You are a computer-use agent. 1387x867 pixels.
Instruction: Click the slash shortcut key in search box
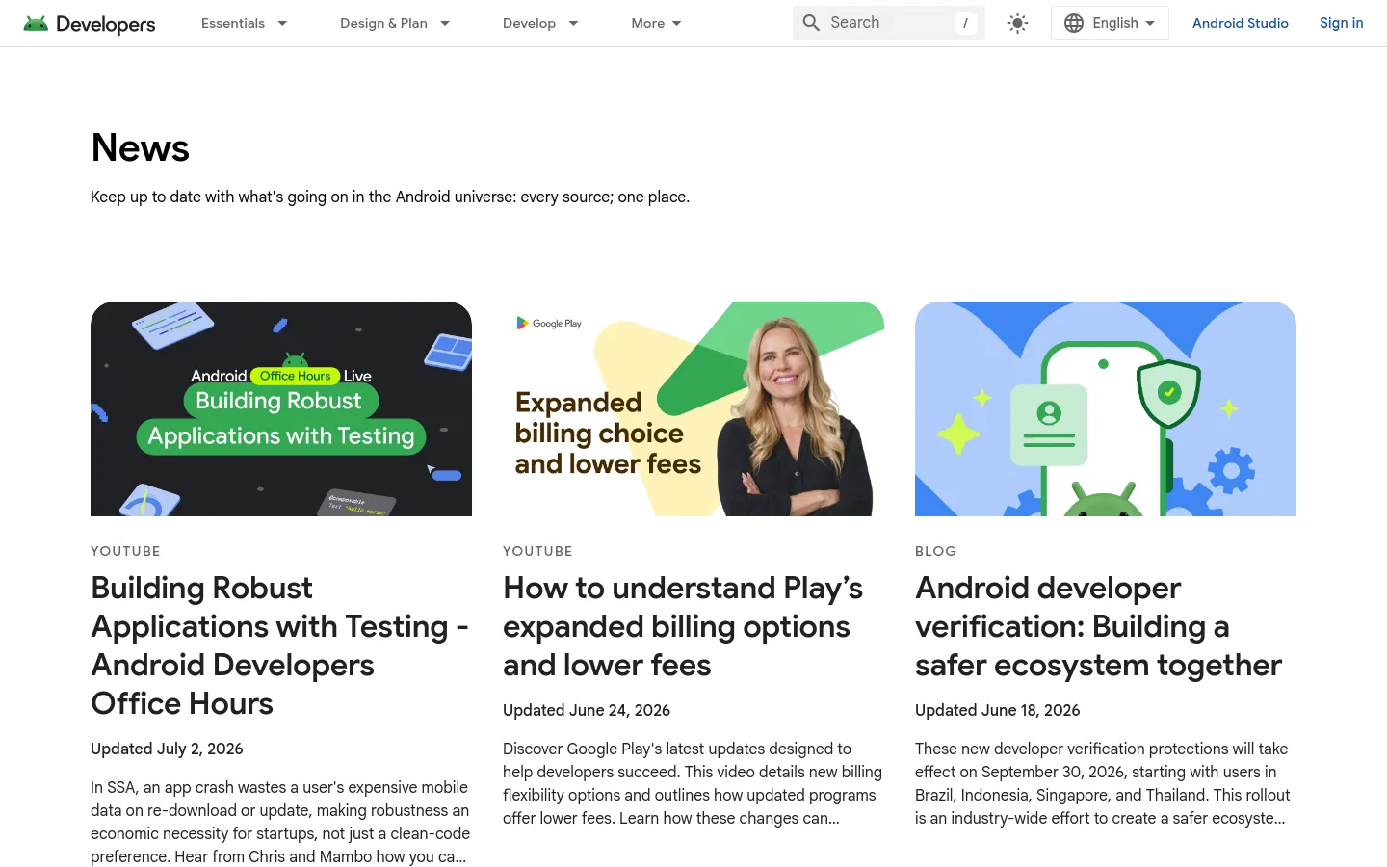[x=965, y=23]
